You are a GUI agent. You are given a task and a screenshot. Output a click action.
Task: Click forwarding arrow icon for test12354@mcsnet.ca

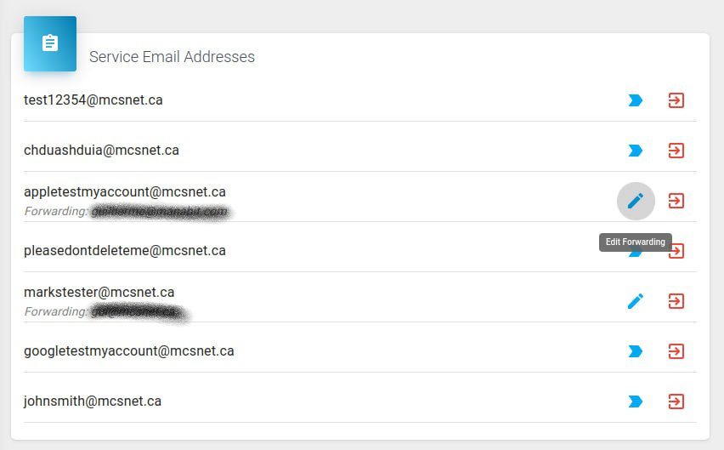point(635,100)
